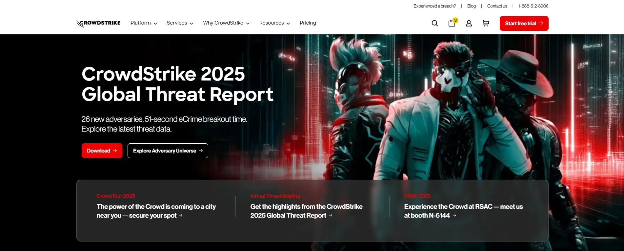The width and height of the screenshot is (624, 251).
Task: Click the phone number 1-888-512-8906
Action: pyautogui.click(x=533, y=6)
